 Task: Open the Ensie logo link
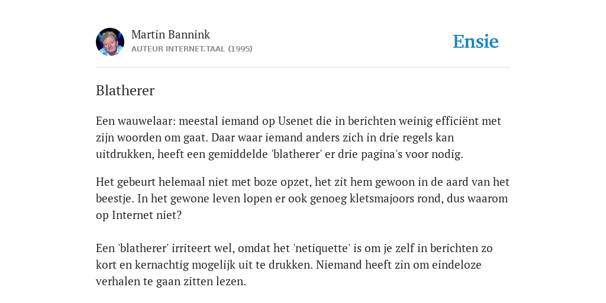[x=476, y=41]
